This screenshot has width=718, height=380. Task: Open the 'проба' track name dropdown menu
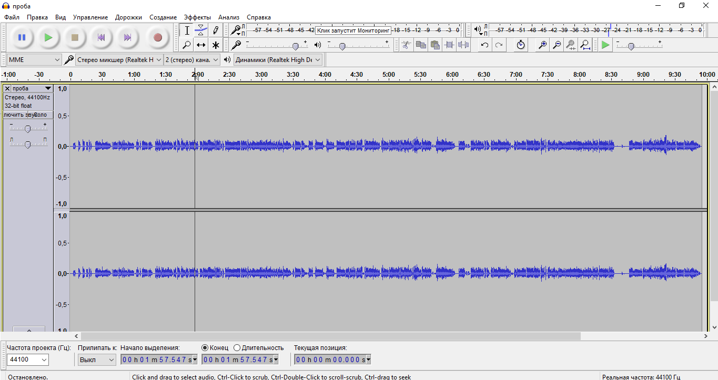(x=32, y=88)
